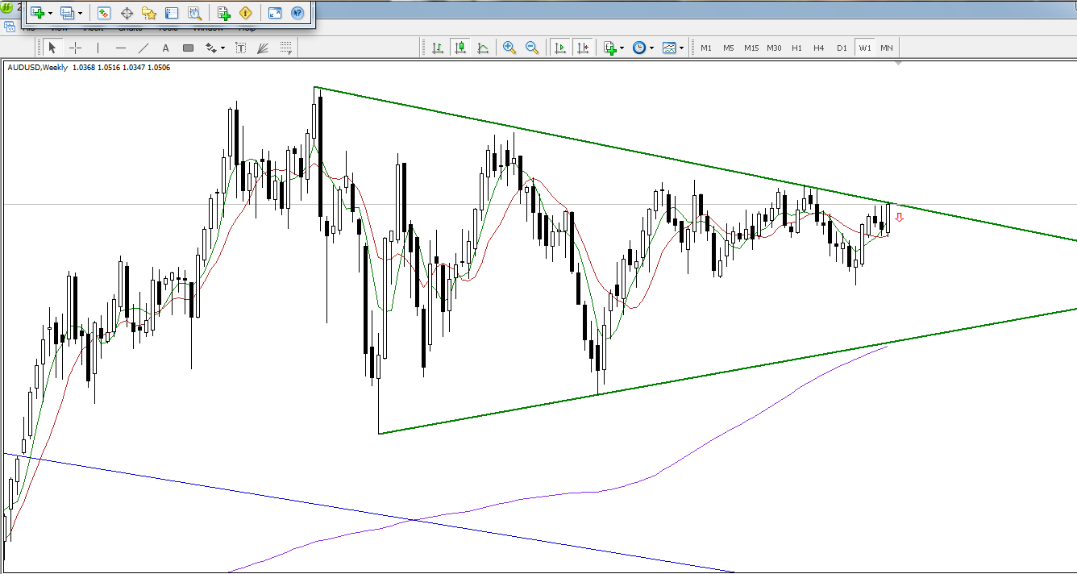Select the Crosshair tool
Viewport: 1077px width, 574px height.
[76, 48]
